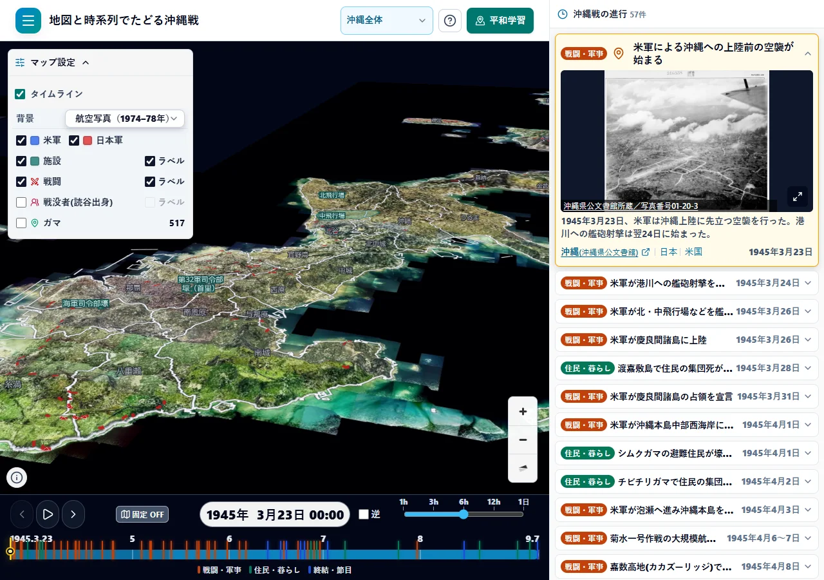Expand the シムクガマの避難住民 event
The image size is (824, 580).
tap(687, 453)
